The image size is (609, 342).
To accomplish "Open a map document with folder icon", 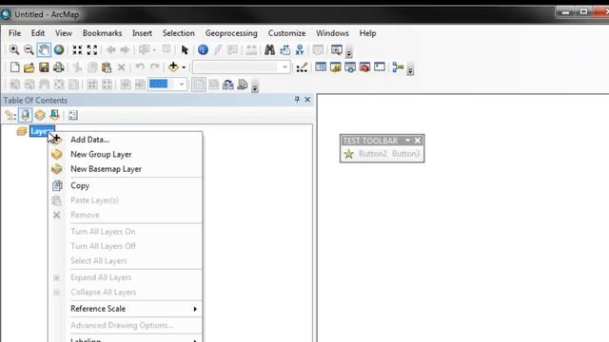I will (29, 67).
